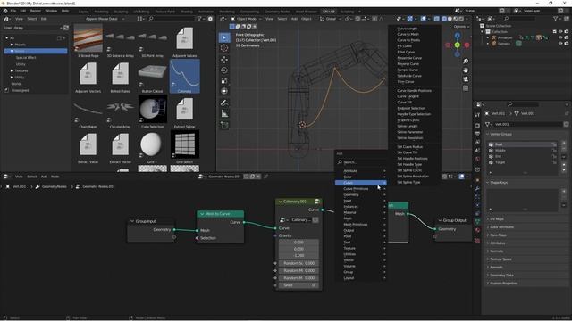
Task: Exclude Collection from view layer checkbox
Action: 555,32
